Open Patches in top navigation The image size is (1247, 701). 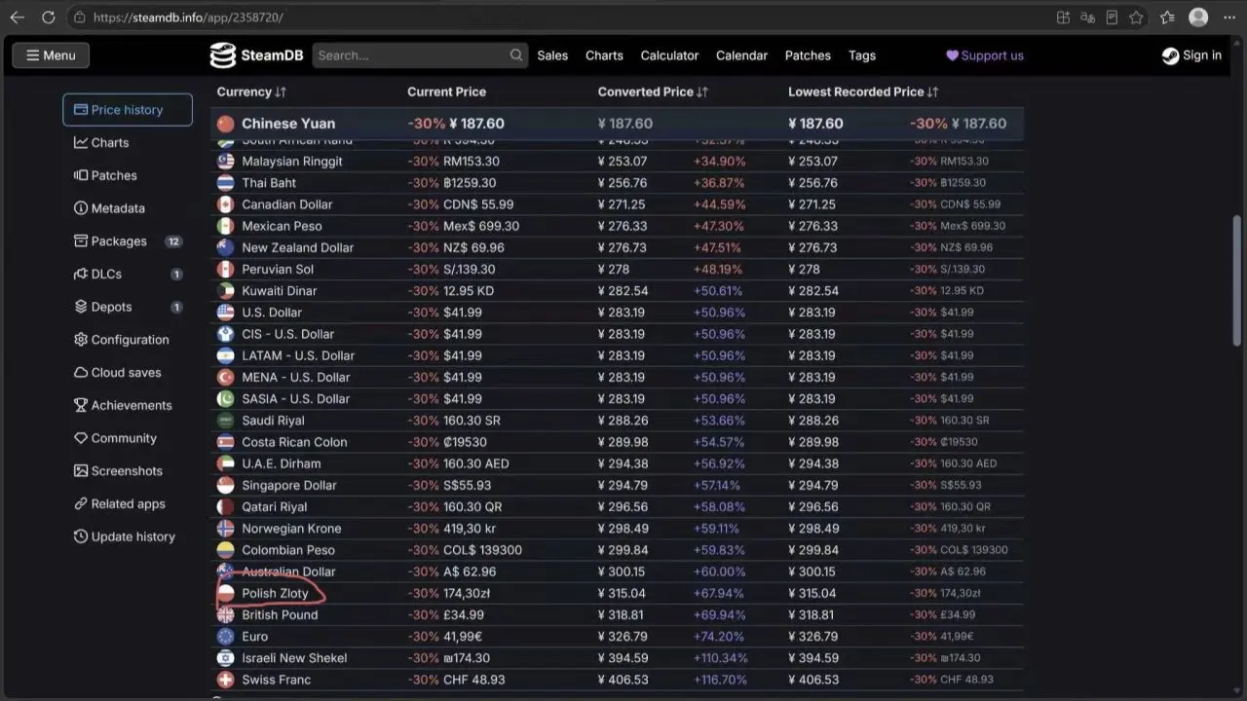808,55
